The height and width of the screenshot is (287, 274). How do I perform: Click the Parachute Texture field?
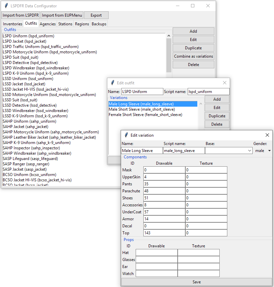click(206, 191)
